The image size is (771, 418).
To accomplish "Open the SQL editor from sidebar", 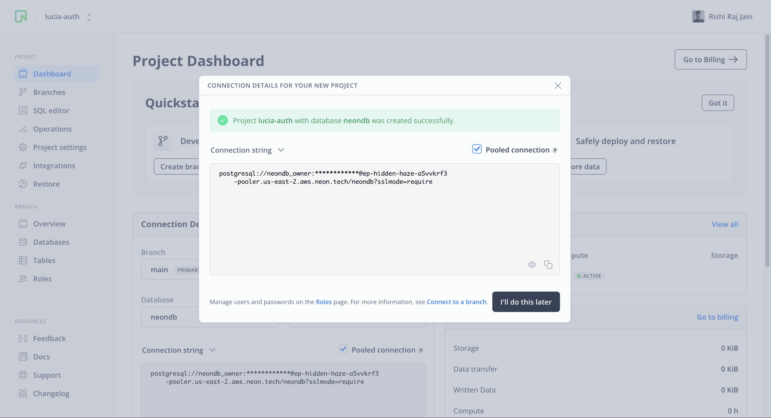I will [x=51, y=110].
